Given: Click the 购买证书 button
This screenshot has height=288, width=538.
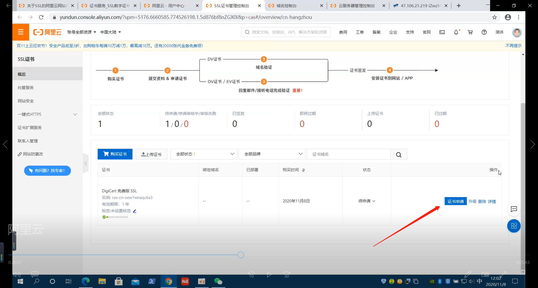Looking at the screenshot, I should point(115,154).
